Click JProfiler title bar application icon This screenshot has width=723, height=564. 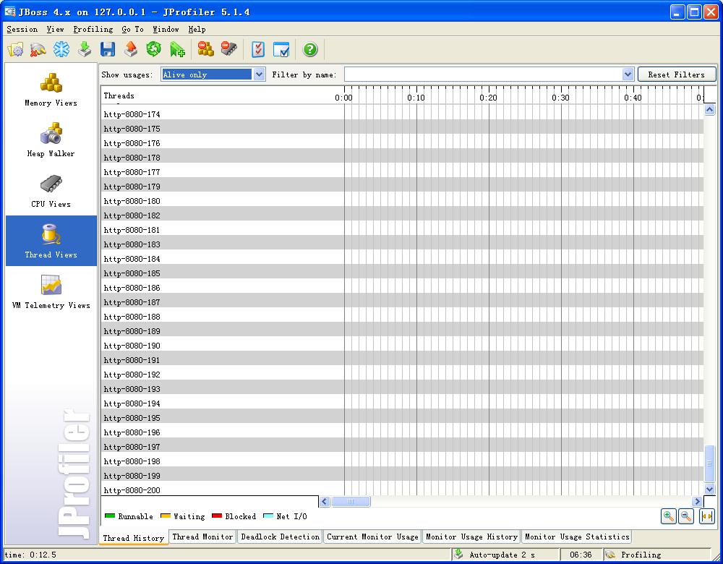tap(10, 12)
